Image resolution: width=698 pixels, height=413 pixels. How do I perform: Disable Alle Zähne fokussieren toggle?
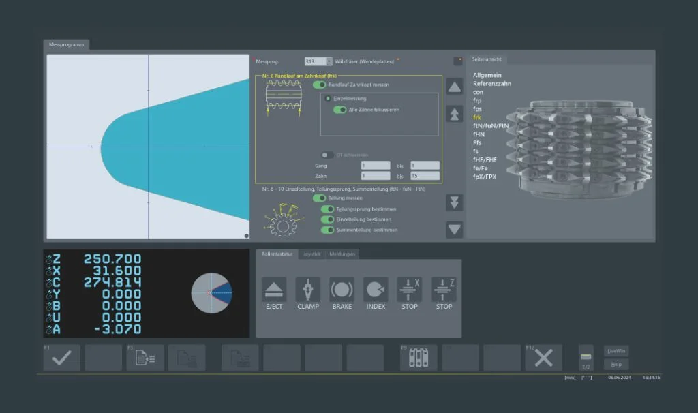coord(339,109)
